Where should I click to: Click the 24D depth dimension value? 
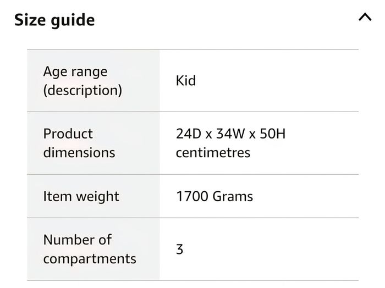(189, 134)
